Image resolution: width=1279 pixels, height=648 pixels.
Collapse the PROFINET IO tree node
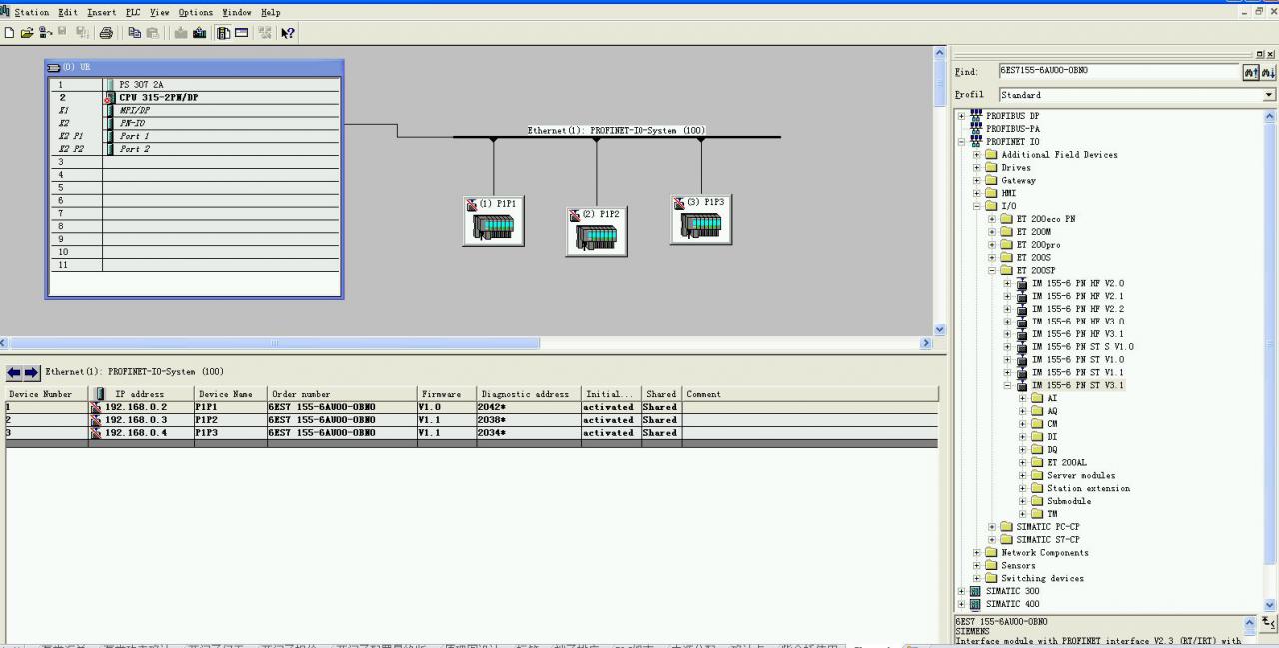click(961, 142)
